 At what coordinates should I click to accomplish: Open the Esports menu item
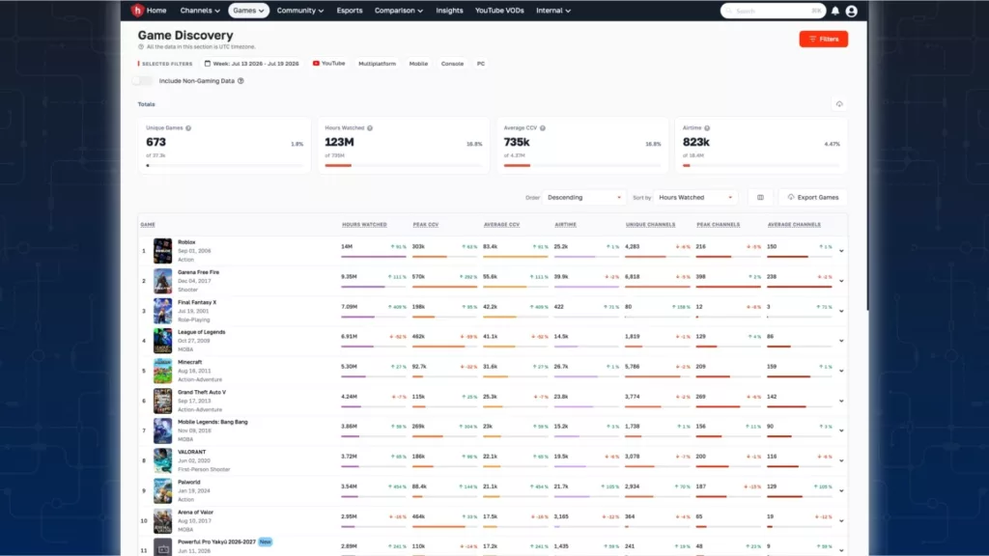350,11
